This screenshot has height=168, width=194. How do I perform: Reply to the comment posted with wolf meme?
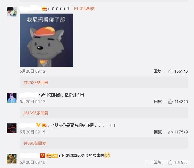pyautogui.click(x=157, y=71)
